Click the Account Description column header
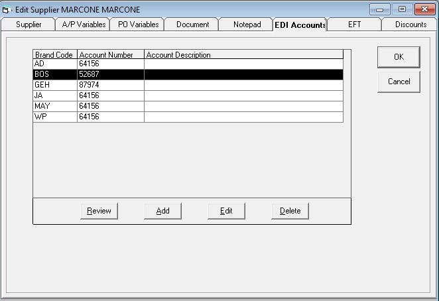Image resolution: width=439 pixels, height=301 pixels. [243, 54]
